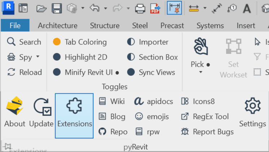The height and width of the screenshot is (152, 269).
Task: Open the Measure tool dropdown arrow
Action: pos(205,8)
